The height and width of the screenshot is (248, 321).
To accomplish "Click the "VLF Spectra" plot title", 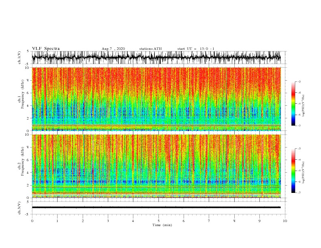I will coord(46,49).
